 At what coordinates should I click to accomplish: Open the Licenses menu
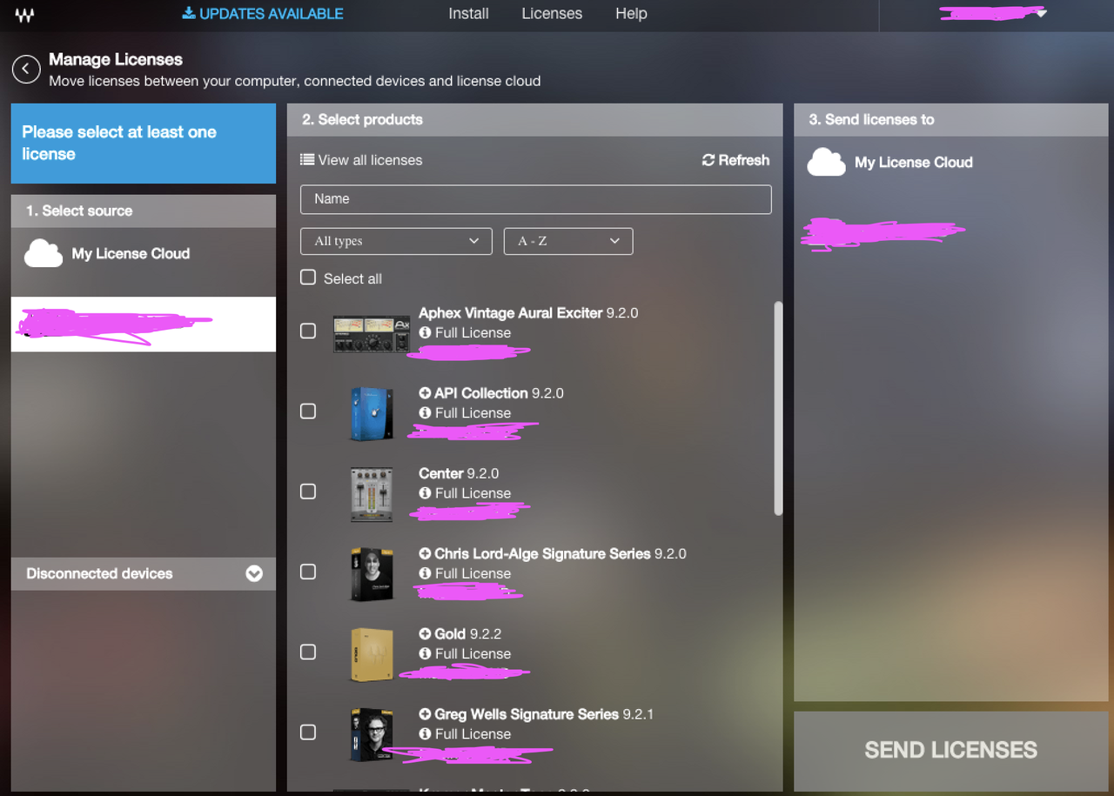pos(552,14)
